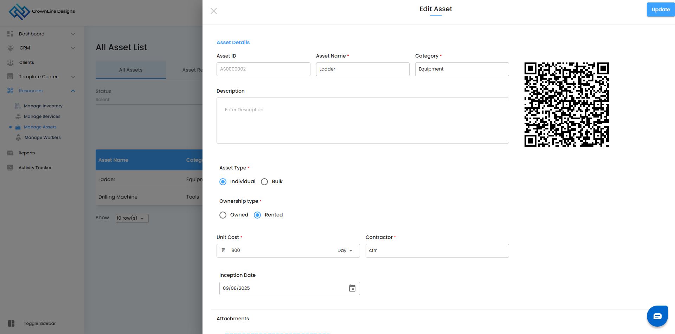675x334 pixels.
Task: Click the Asset ID input field
Action: (263, 69)
